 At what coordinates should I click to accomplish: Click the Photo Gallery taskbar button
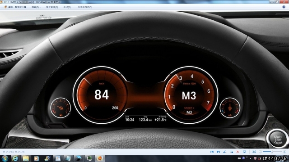coord(100,158)
